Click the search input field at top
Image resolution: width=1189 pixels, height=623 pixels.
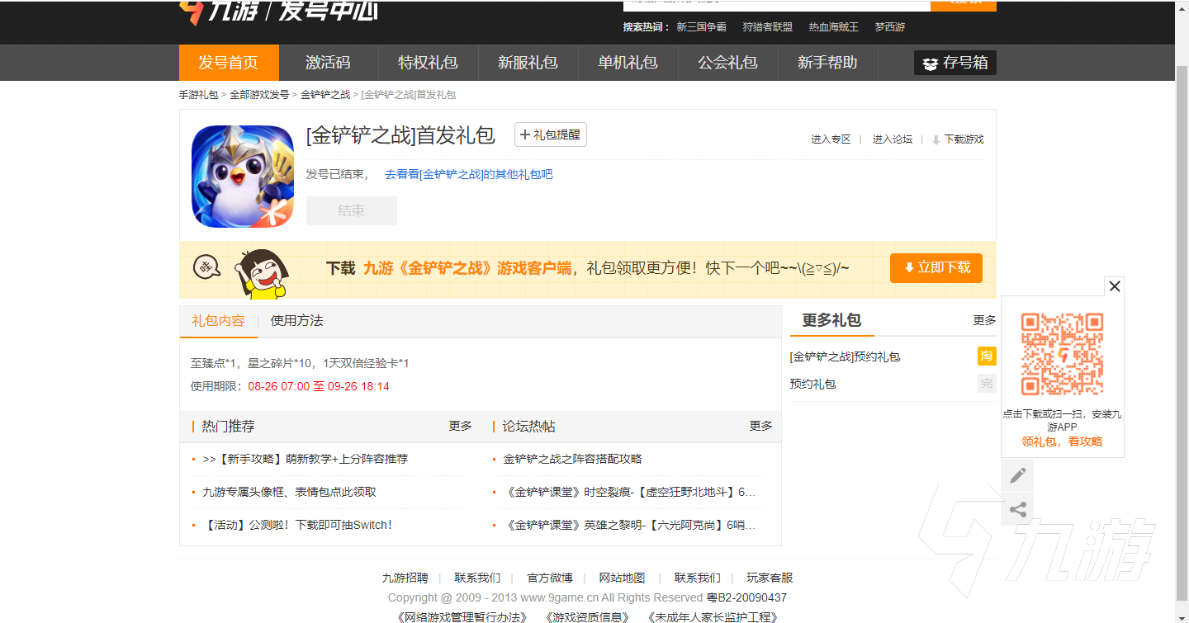pyautogui.click(x=776, y=5)
